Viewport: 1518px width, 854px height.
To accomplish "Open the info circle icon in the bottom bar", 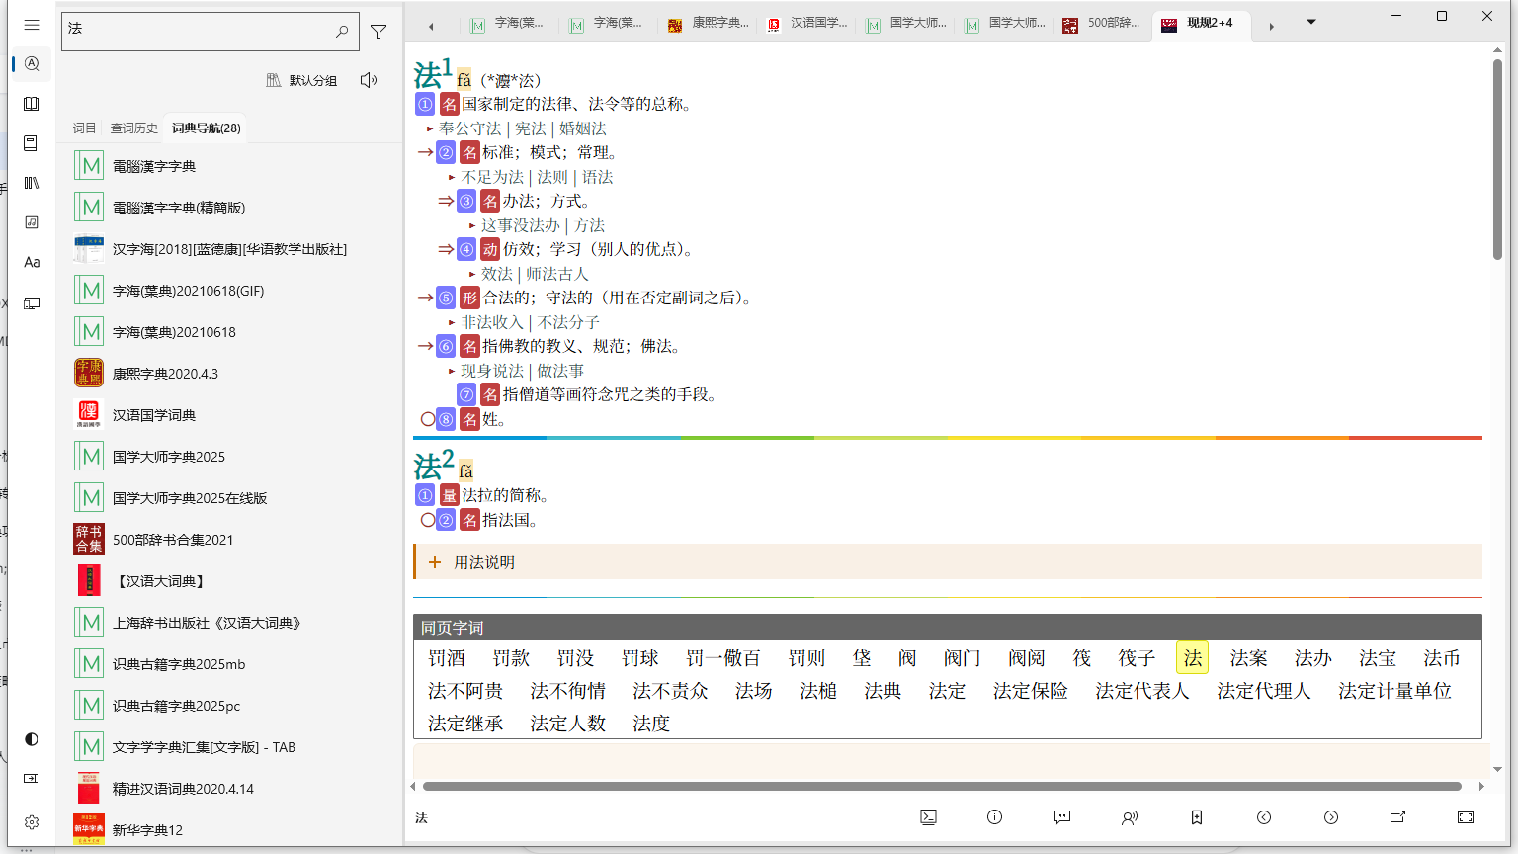I will [994, 817].
